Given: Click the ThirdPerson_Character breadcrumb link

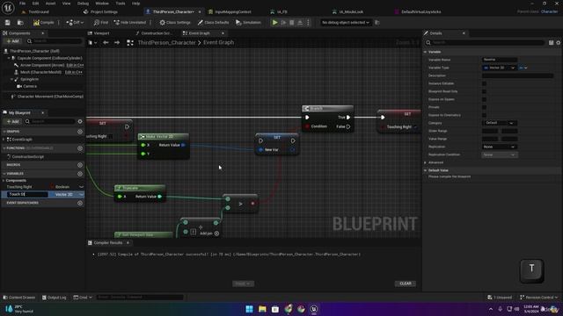Looking at the screenshot, I should (x=167, y=43).
